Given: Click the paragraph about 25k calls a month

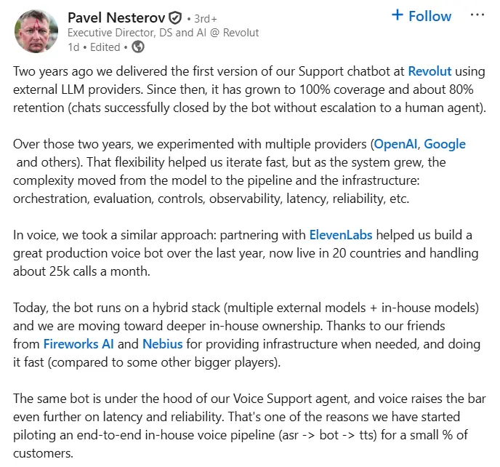Looking at the screenshot, I should pyautogui.click(x=246, y=253).
